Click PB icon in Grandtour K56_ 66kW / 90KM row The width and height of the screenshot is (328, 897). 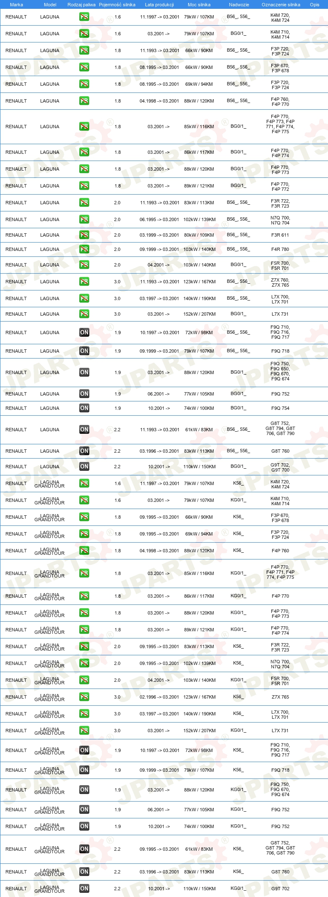84,517
